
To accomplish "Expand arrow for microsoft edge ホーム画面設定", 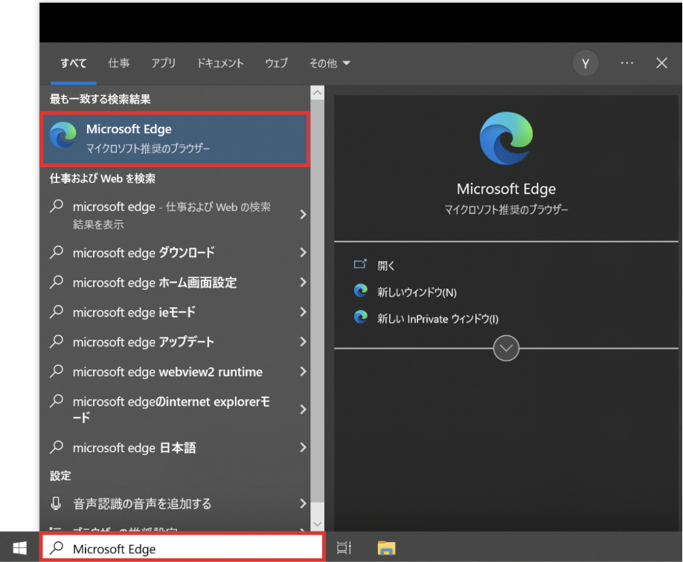I will pos(303,282).
